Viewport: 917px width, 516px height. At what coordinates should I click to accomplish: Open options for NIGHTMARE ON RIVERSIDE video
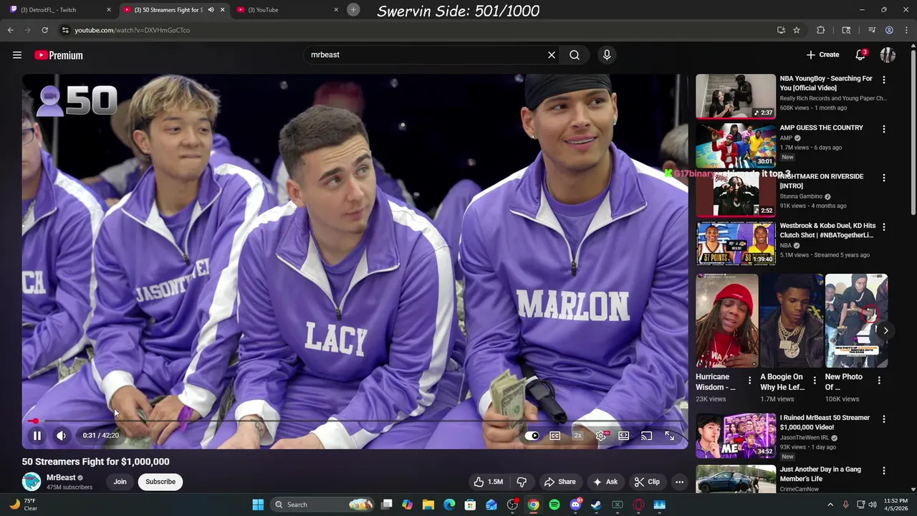(x=883, y=178)
